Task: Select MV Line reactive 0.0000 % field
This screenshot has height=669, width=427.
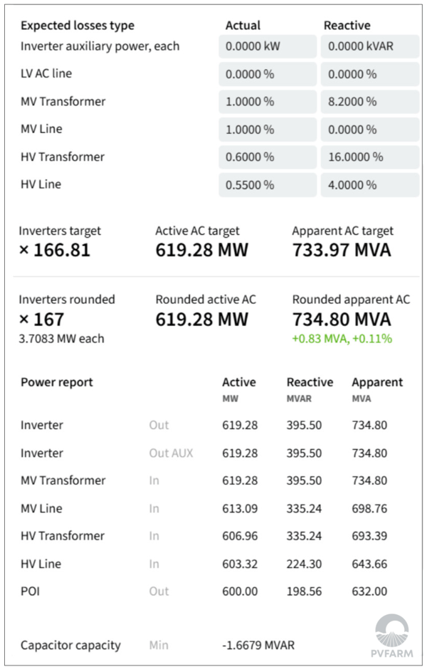Action: coord(370,130)
